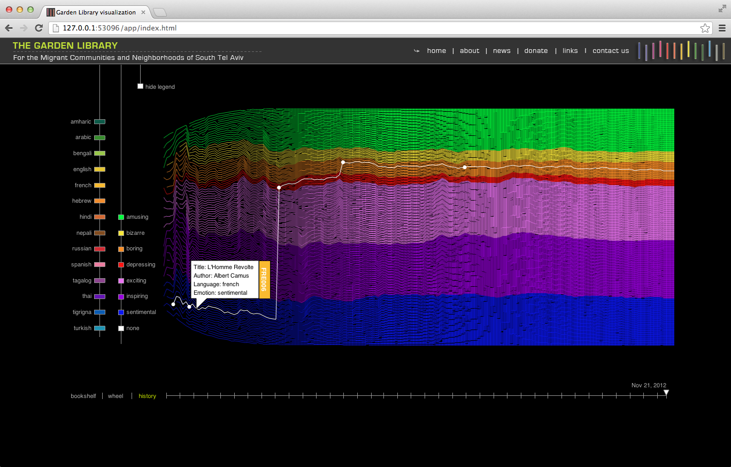
Task: Toggle the hide legend checkbox
Action: point(141,86)
